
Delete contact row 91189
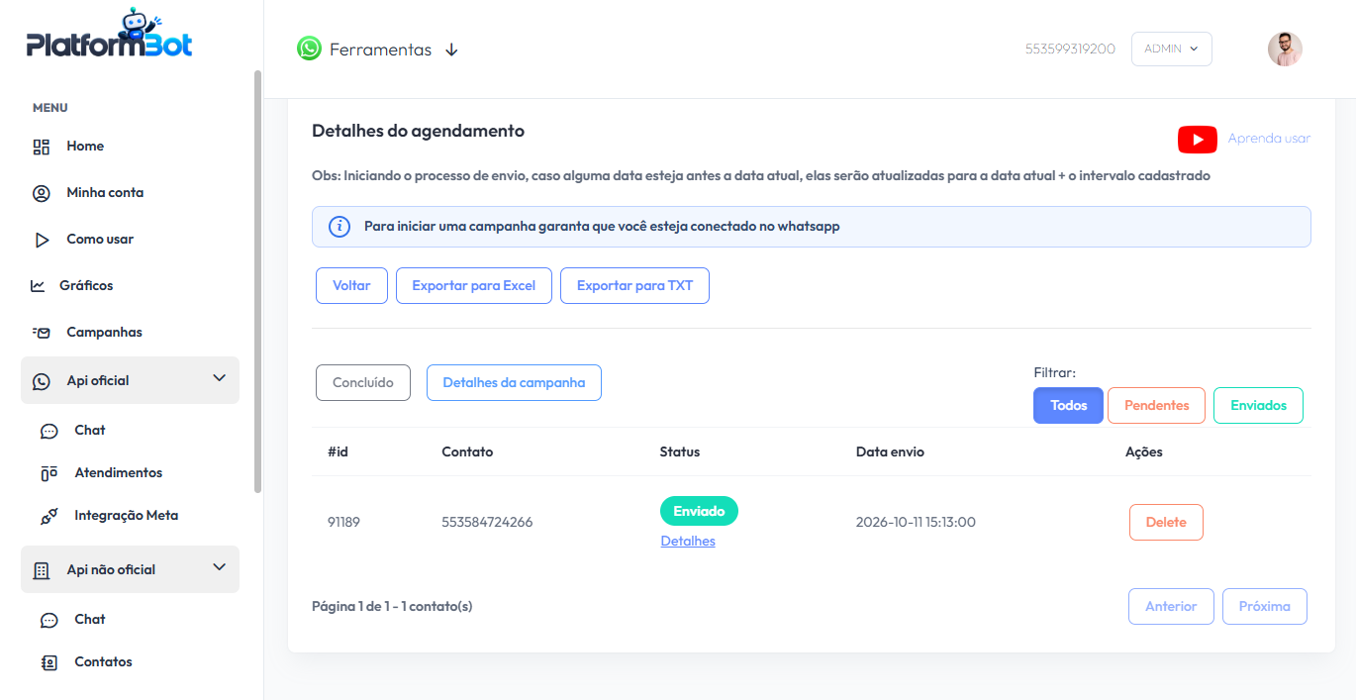1166,523
